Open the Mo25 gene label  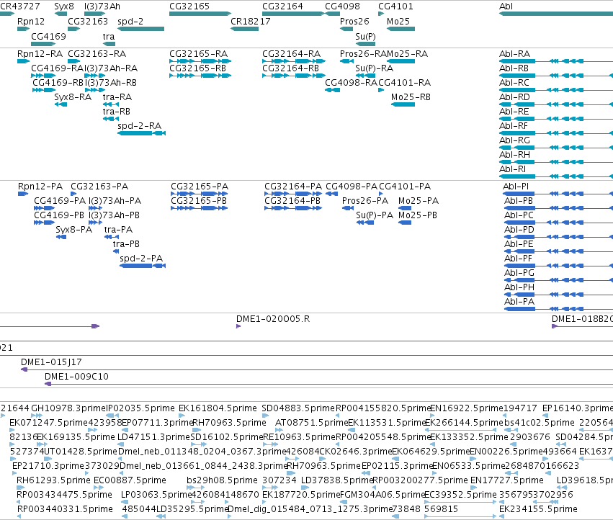click(398, 22)
